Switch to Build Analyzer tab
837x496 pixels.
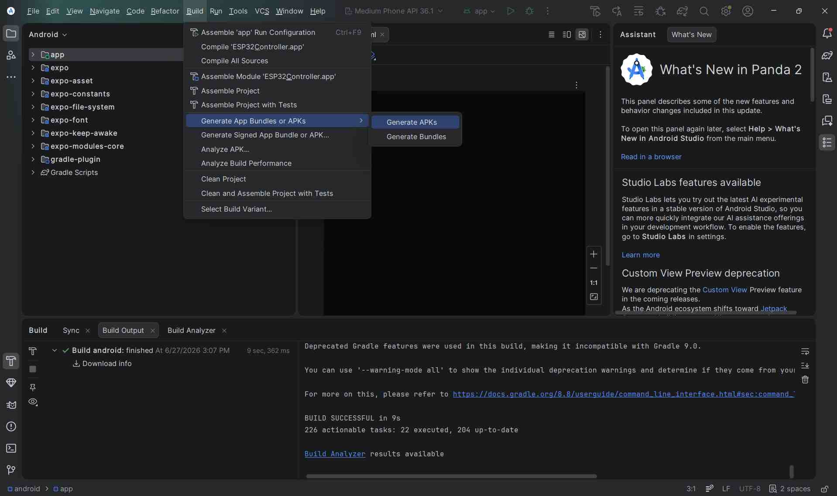coord(192,330)
